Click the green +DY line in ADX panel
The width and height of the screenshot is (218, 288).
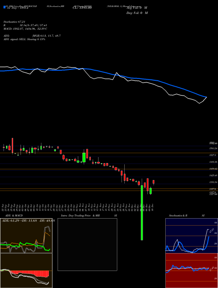(x=25, y=246)
